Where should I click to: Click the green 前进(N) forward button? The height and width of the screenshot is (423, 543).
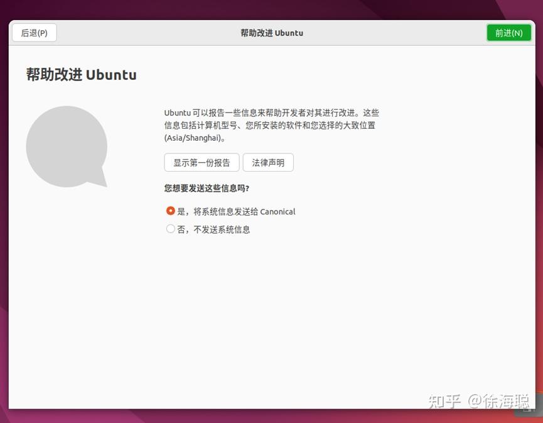coord(508,32)
